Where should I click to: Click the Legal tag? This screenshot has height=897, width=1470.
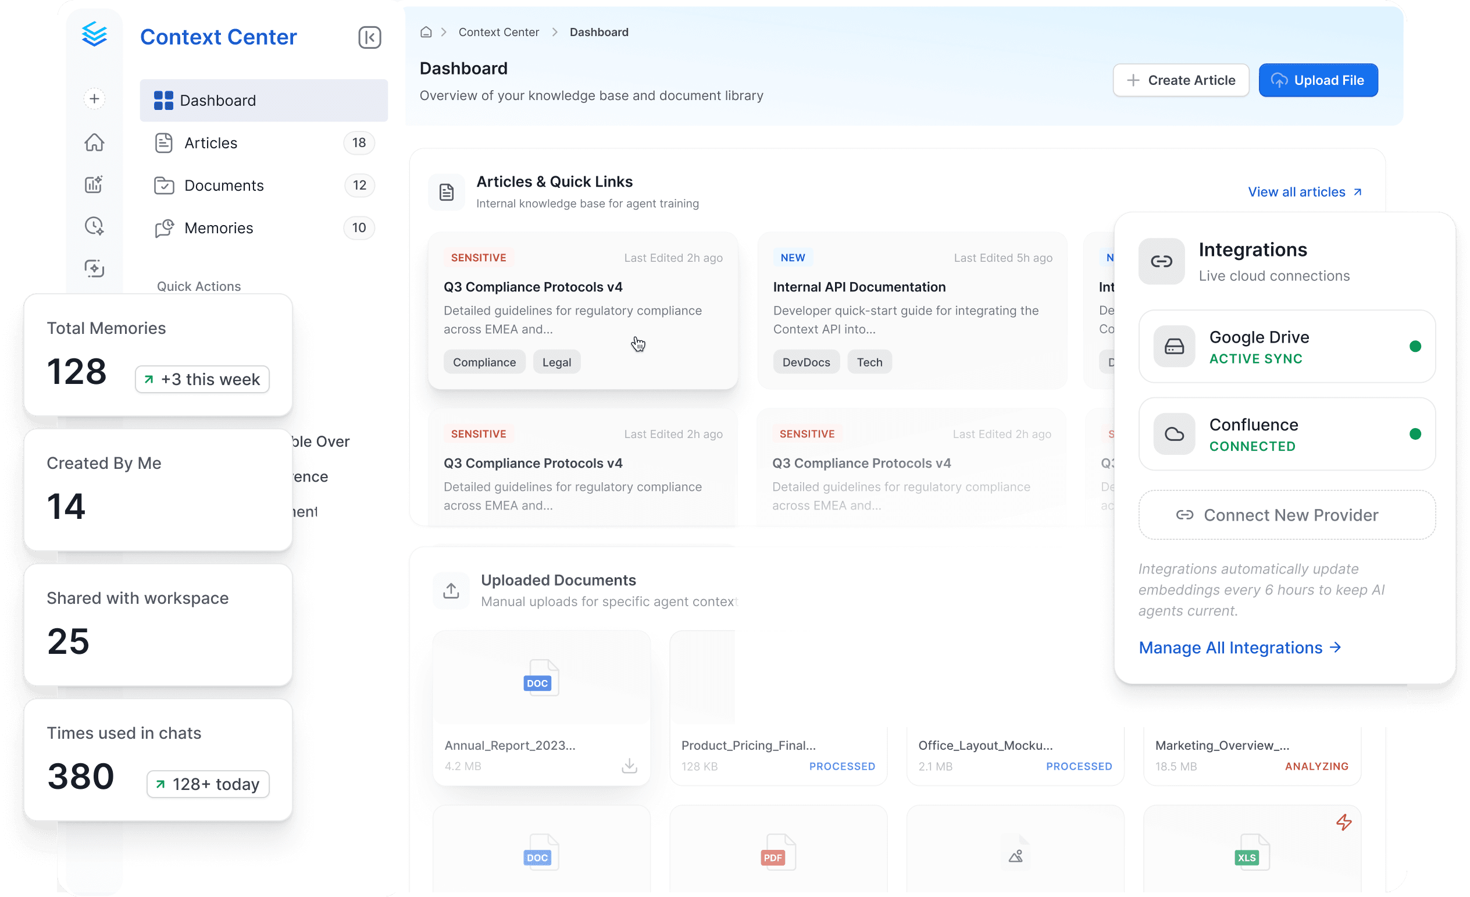[556, 362]
